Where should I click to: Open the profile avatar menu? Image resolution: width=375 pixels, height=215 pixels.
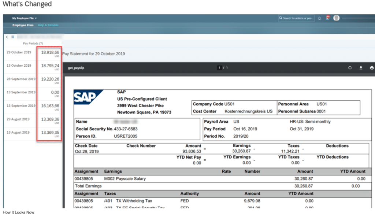pos(337,18)
